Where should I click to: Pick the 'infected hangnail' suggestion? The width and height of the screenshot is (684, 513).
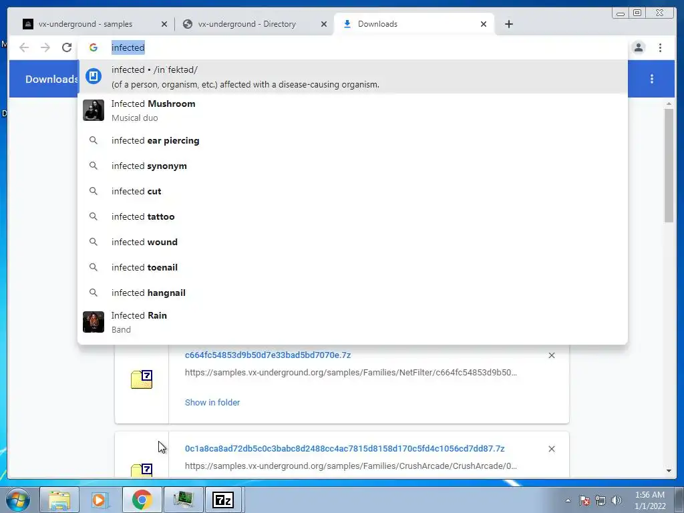point(353,293)
